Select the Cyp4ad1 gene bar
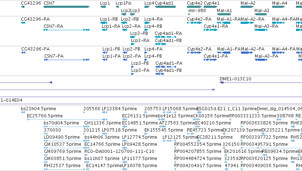Image resolution: width=302 pixels, height=171 pixels. pos(165,7)
